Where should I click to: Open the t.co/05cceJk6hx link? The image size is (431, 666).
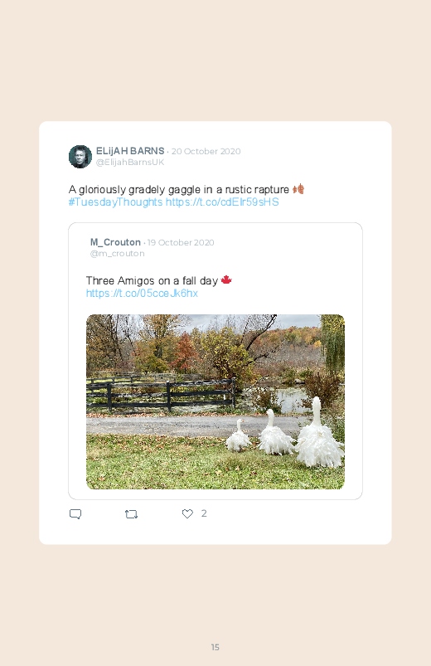click(x=142, y=293)
